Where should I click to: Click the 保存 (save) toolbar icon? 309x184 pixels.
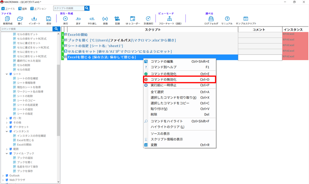tap(49, 19)
